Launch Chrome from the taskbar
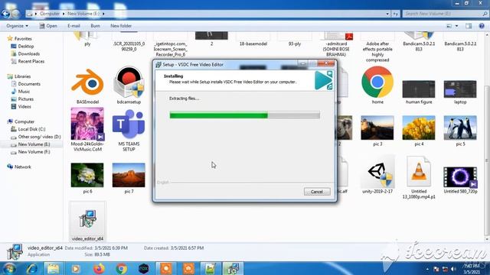Viewport: 490px width, 275px height. pyautogui.click(x=121, y=268)
